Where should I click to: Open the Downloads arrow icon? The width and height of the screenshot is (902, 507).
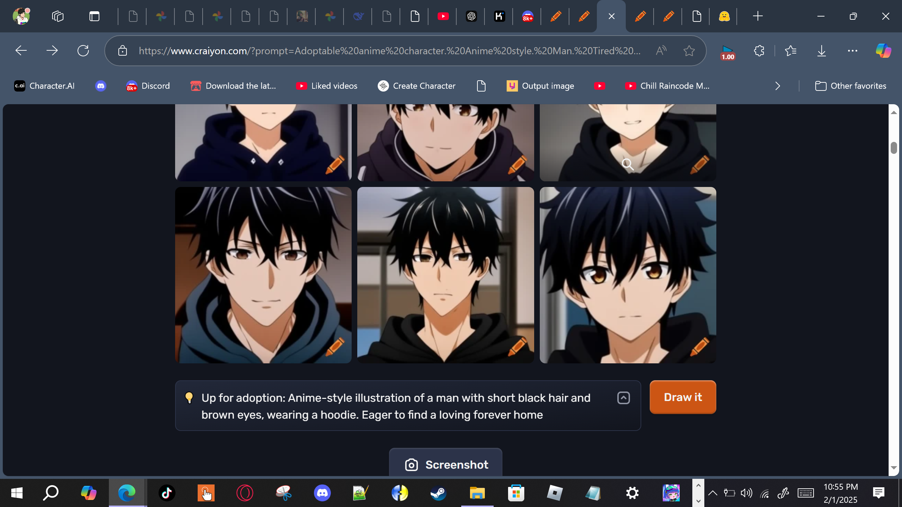(x=821, y=51)
